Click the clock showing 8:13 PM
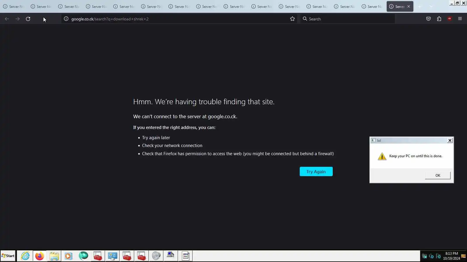Screen dimensions: 467x262 452,254
